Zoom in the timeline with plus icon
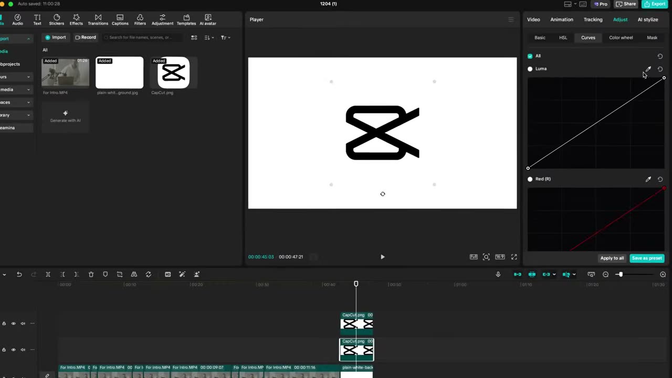Image resolution: width=672 pixels, height=378 pixels. point(663,274)
